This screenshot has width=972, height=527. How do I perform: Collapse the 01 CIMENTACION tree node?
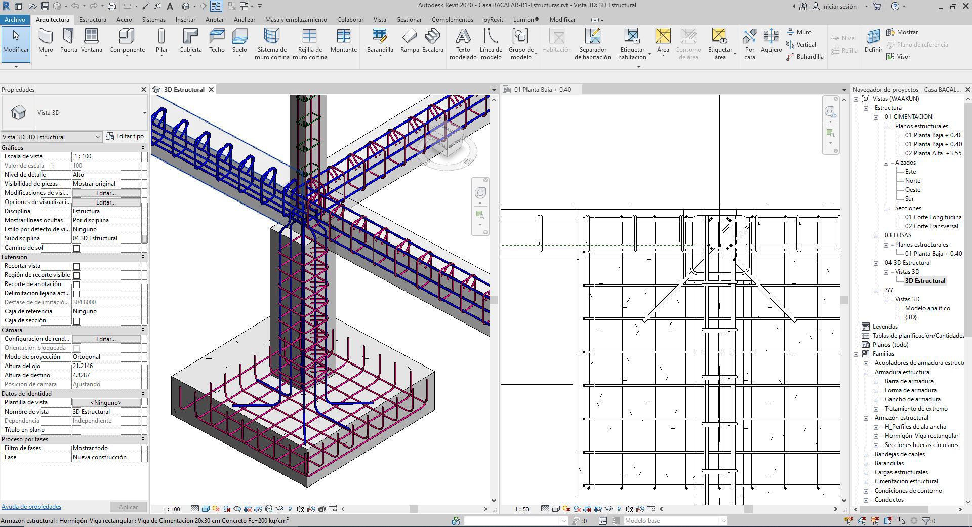click(876, 117)
